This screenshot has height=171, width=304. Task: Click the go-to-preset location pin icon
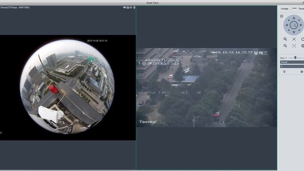pos(284,72)
